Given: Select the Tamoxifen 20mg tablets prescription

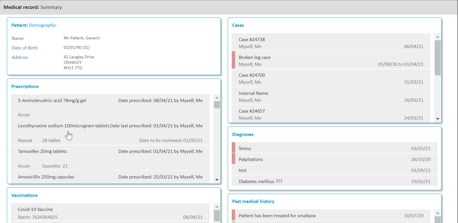Looking at the screenshot, I should (42, 151).
